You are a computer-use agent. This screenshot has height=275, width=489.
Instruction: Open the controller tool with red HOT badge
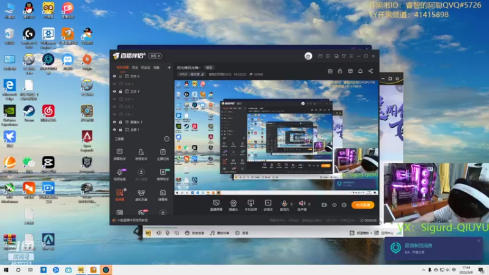142,213
